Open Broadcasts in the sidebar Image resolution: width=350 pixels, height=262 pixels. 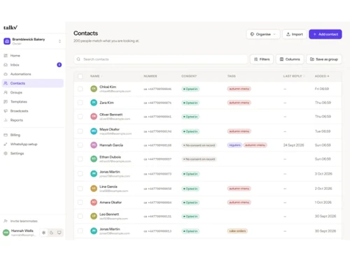(33, 111)
